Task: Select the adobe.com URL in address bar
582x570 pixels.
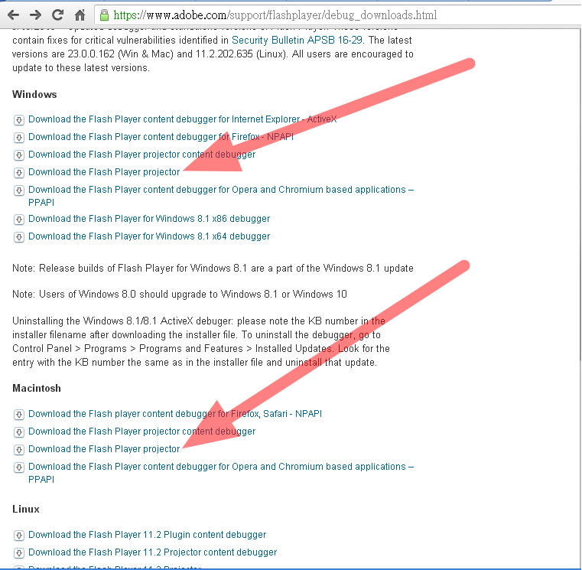Action: (x=275, y=15)
